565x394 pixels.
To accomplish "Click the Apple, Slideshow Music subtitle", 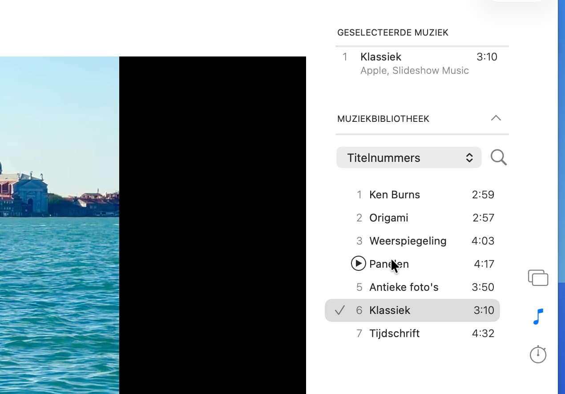I will tap(415, 71).
